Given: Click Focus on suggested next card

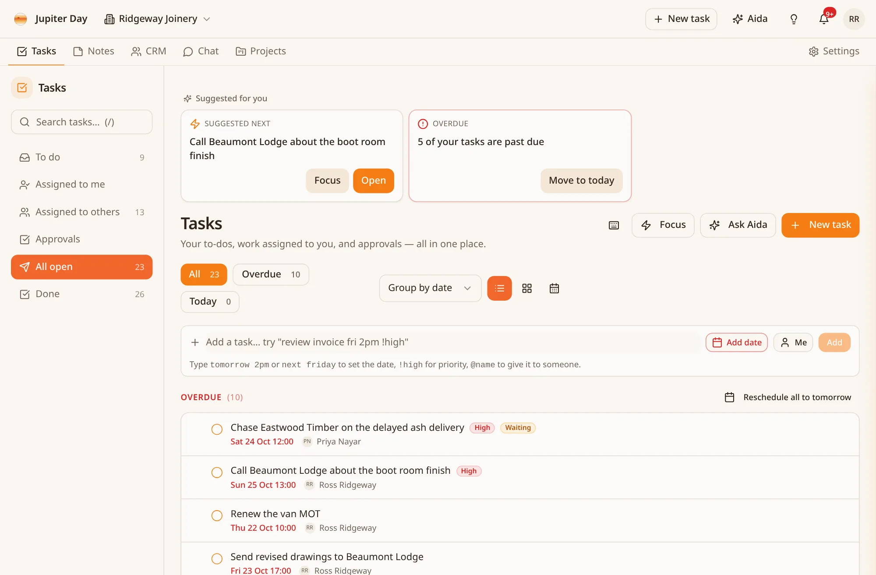Looking at the screenshot, I should pyautogui.click(x=327, y=181).
